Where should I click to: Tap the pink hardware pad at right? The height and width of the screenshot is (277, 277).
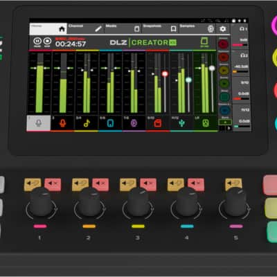click(270, 185)
